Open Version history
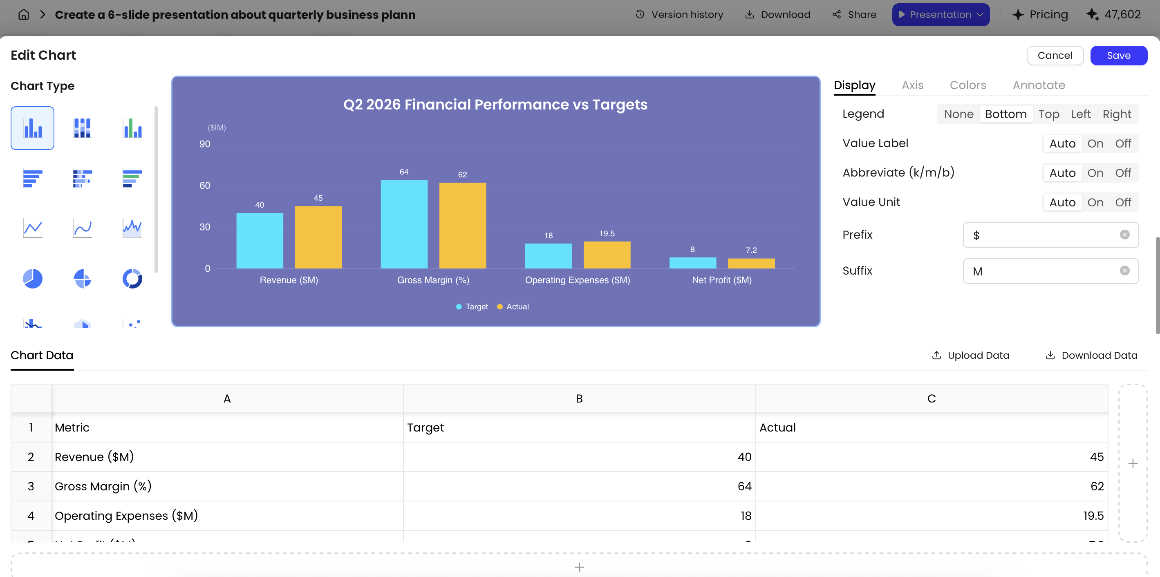Screen dimensions: 1160x577 click(x=679, y=14)
